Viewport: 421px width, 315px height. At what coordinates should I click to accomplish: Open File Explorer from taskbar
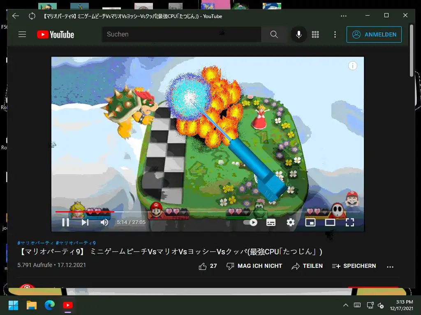(31, 305)
